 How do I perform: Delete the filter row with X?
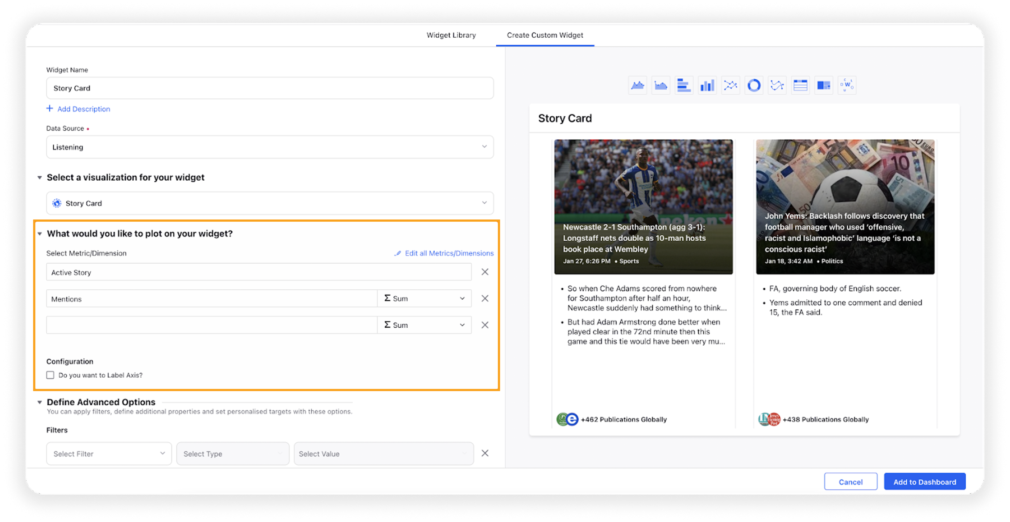point(485,453)
